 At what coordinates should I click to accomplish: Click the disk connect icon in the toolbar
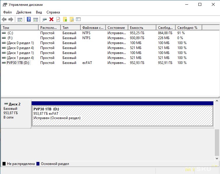tap(44, 20)
